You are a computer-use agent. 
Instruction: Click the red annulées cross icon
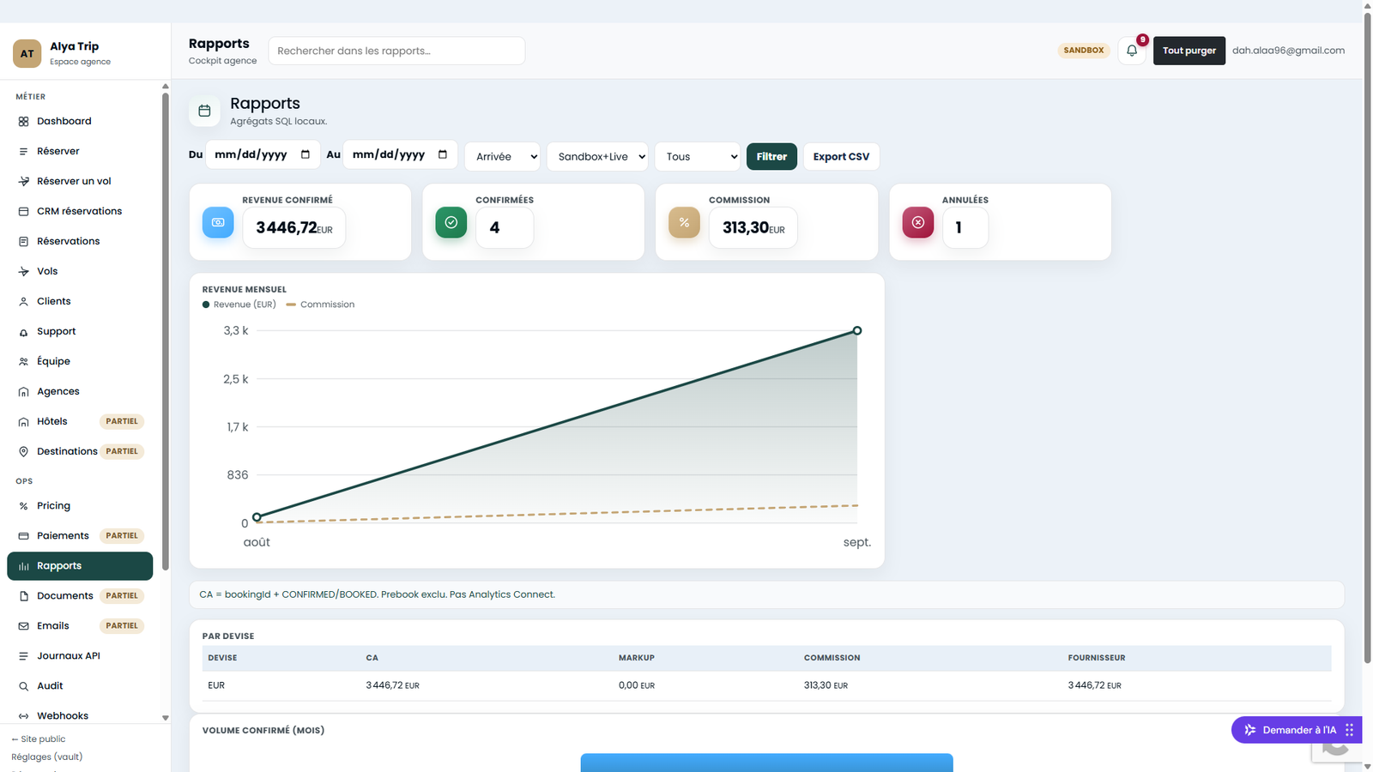coord(917,222)
